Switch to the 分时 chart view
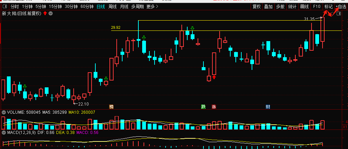 (x=15, y=7)
